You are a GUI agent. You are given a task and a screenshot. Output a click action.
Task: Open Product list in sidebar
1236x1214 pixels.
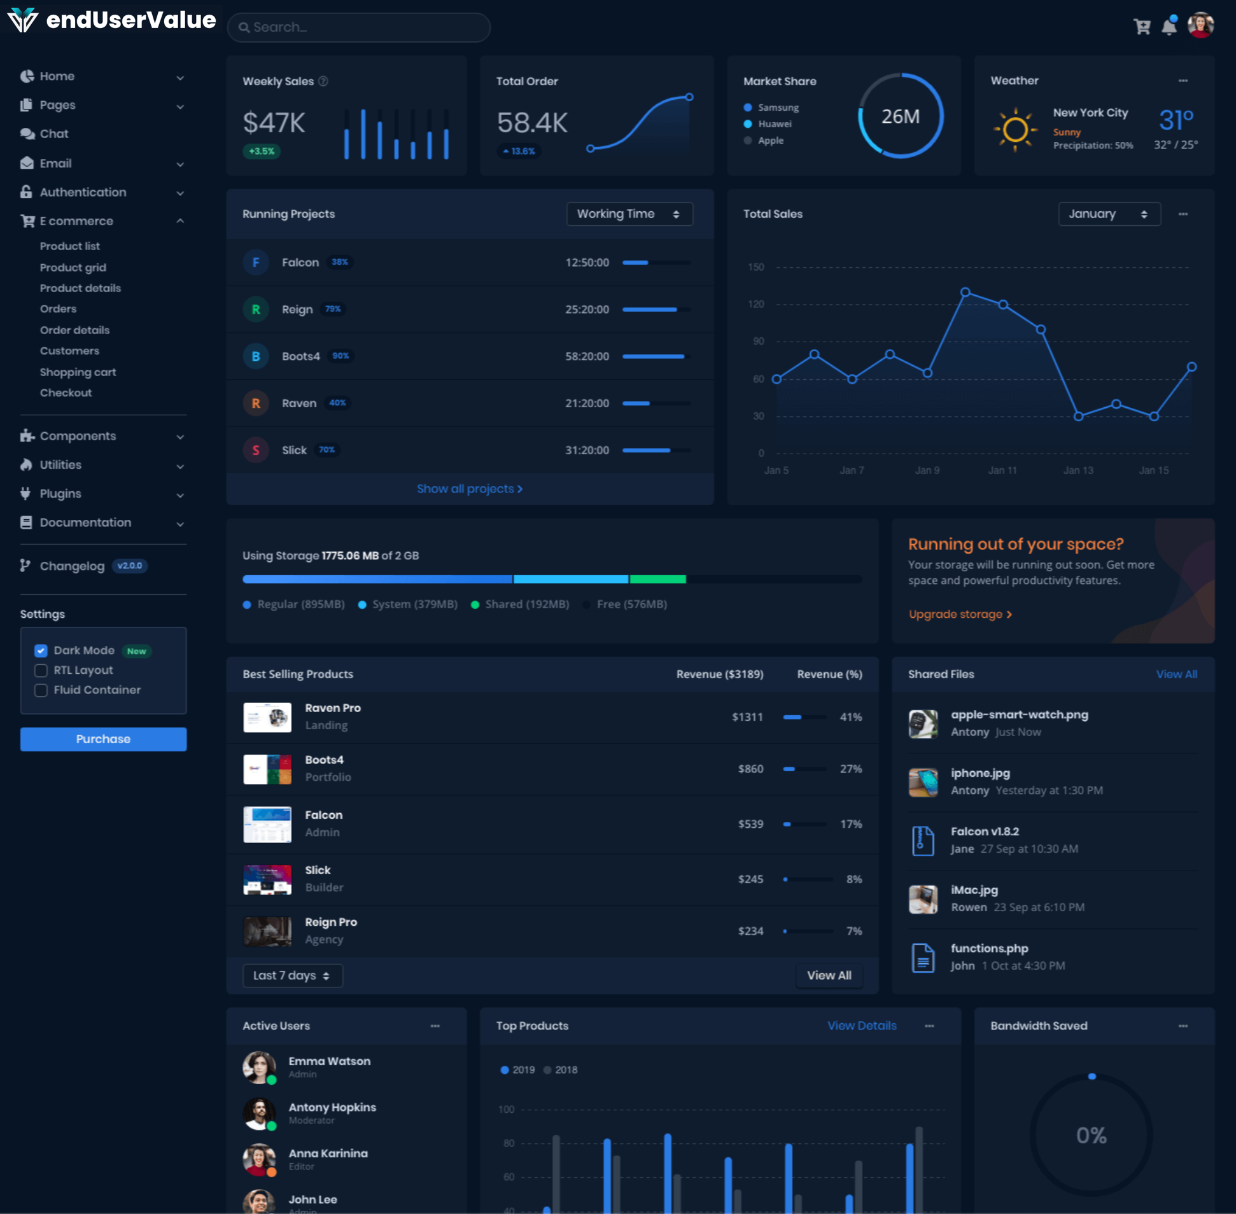[x=69, y=246]
